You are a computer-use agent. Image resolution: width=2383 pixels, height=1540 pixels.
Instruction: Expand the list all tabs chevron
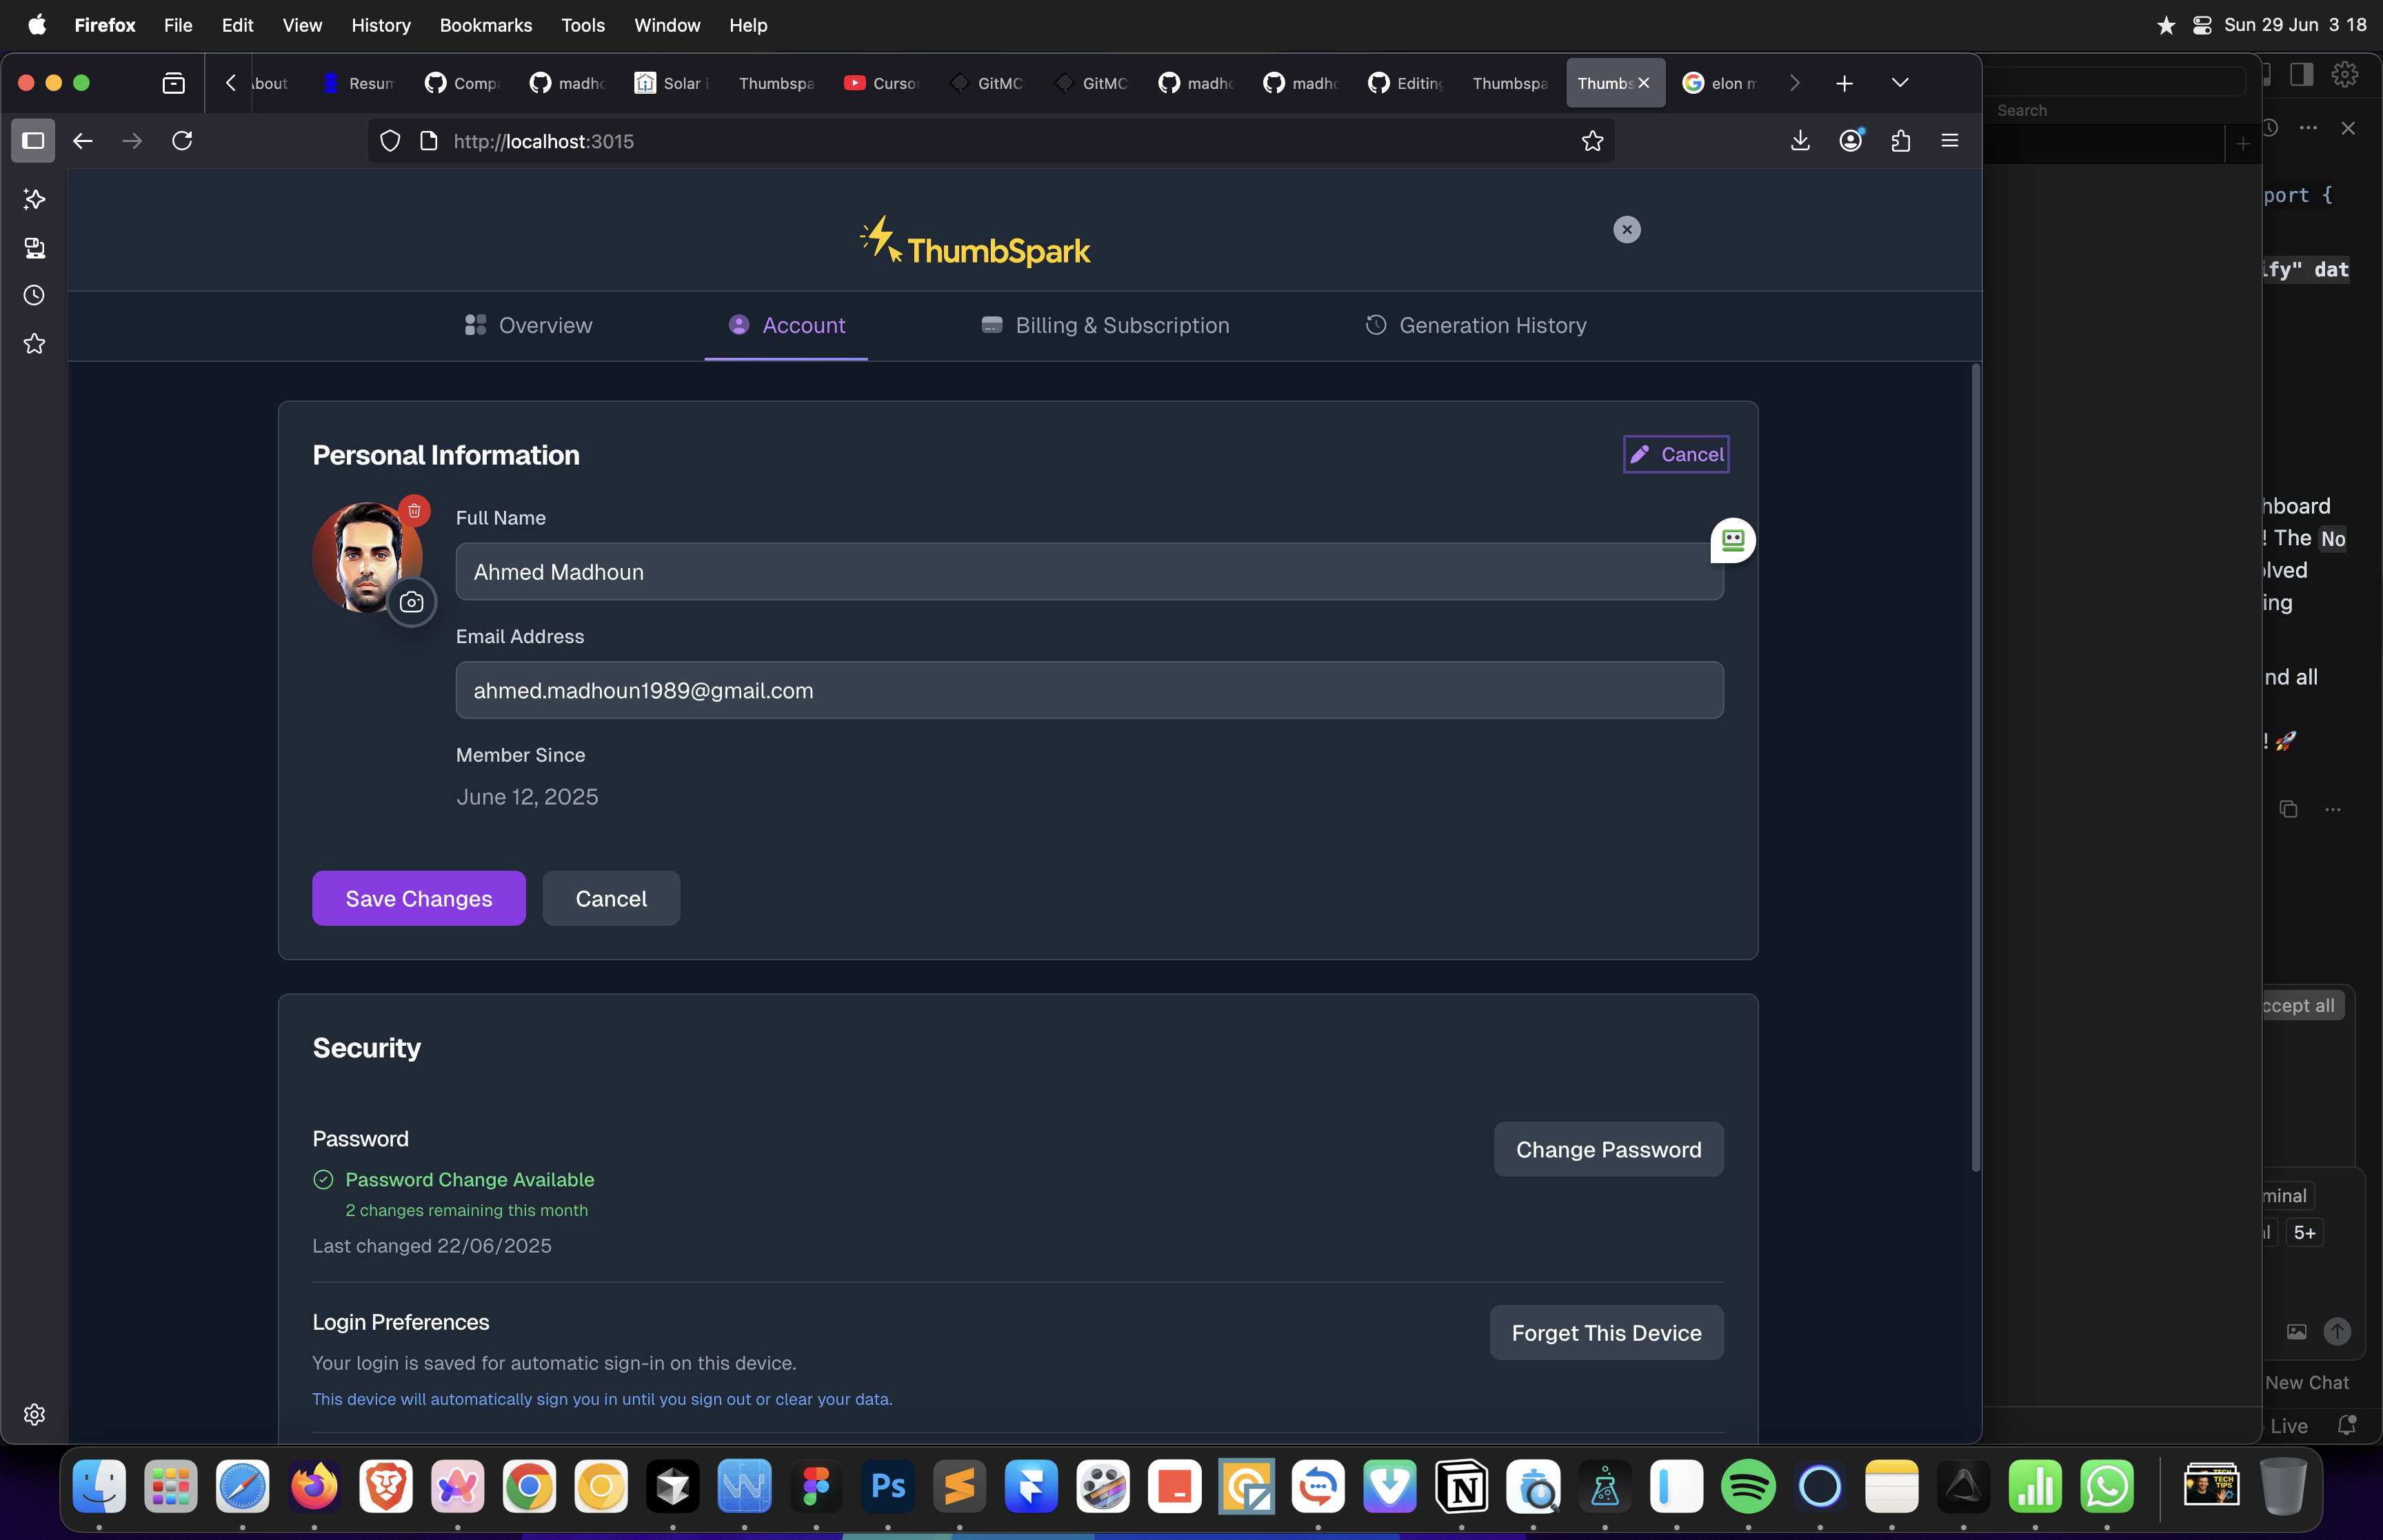[1899, 83]
